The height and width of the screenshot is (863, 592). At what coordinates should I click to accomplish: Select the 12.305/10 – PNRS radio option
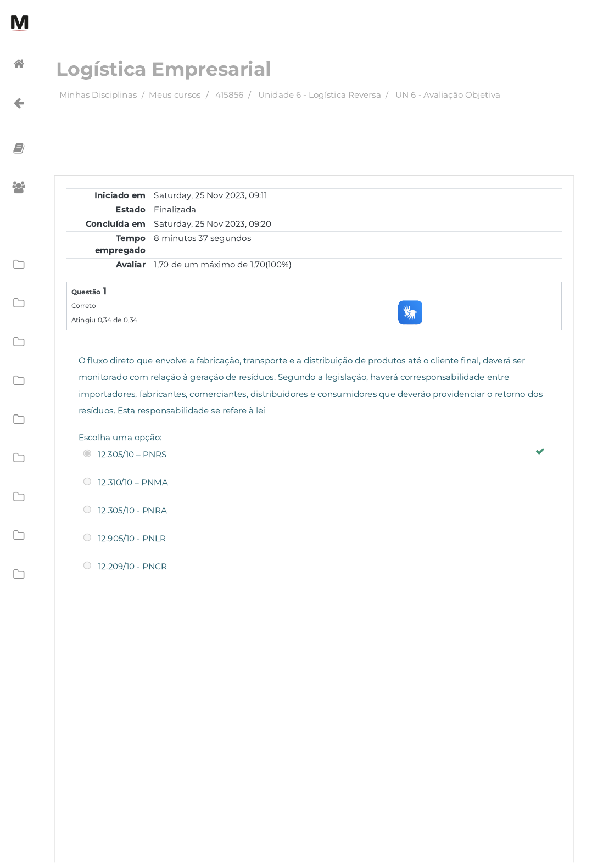87,453
